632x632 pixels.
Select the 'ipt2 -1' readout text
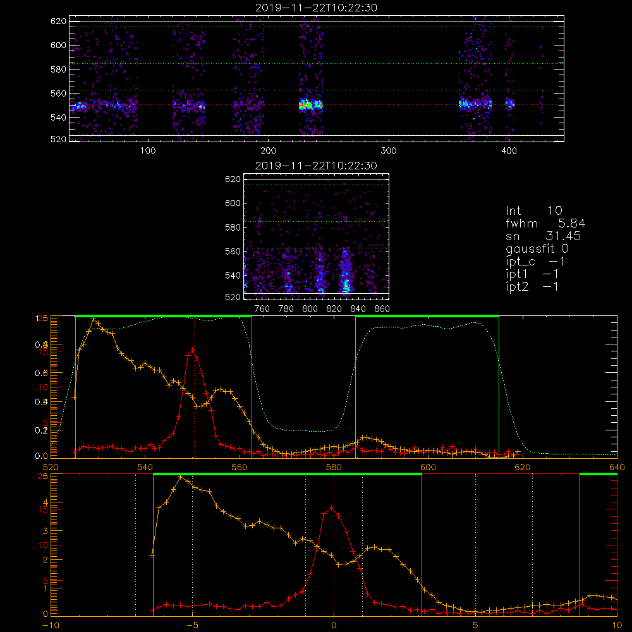click(x=532, y=286)
